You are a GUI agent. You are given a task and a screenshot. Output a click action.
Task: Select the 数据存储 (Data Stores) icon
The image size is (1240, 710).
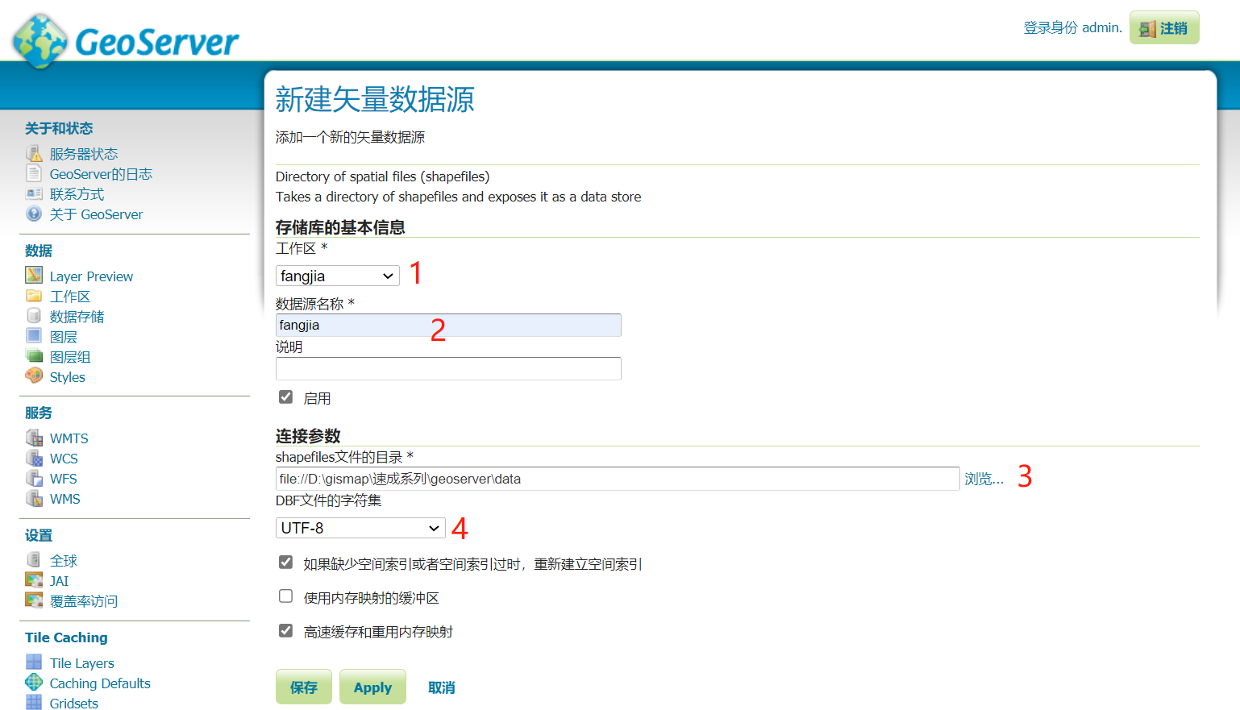point(33,316)
